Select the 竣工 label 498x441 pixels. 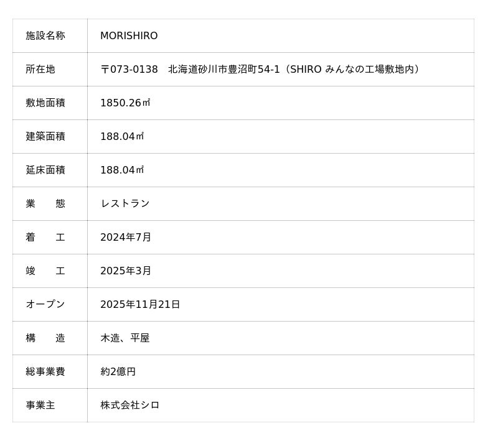45,271
